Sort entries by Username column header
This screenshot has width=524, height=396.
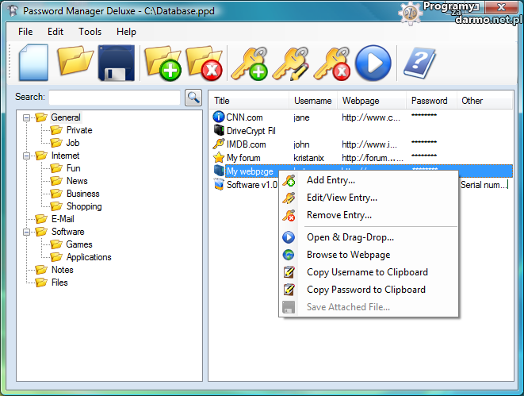coord(312,101)
